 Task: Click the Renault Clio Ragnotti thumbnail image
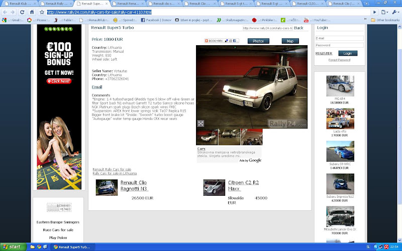[107, 187]
